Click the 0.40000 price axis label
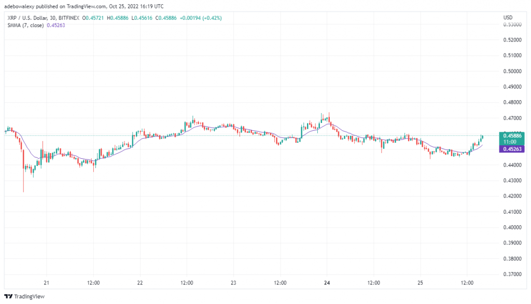The image size is (531, 304). 512,227
